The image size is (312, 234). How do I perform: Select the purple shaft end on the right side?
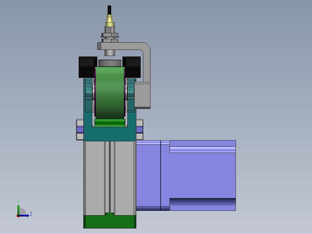click(140, 130)
